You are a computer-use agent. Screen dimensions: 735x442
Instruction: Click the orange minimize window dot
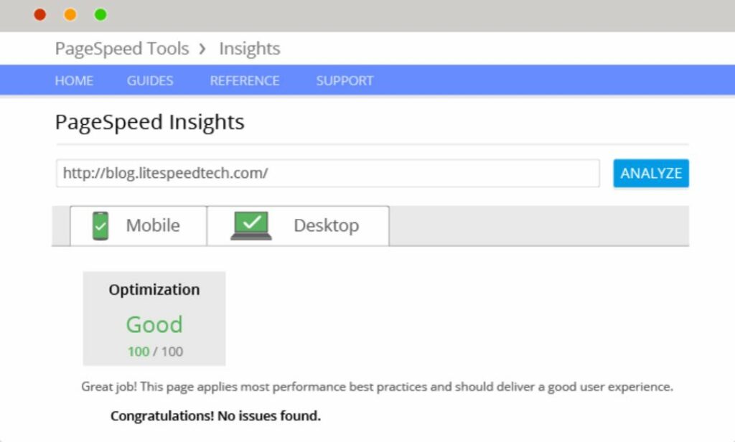(70, 15)
